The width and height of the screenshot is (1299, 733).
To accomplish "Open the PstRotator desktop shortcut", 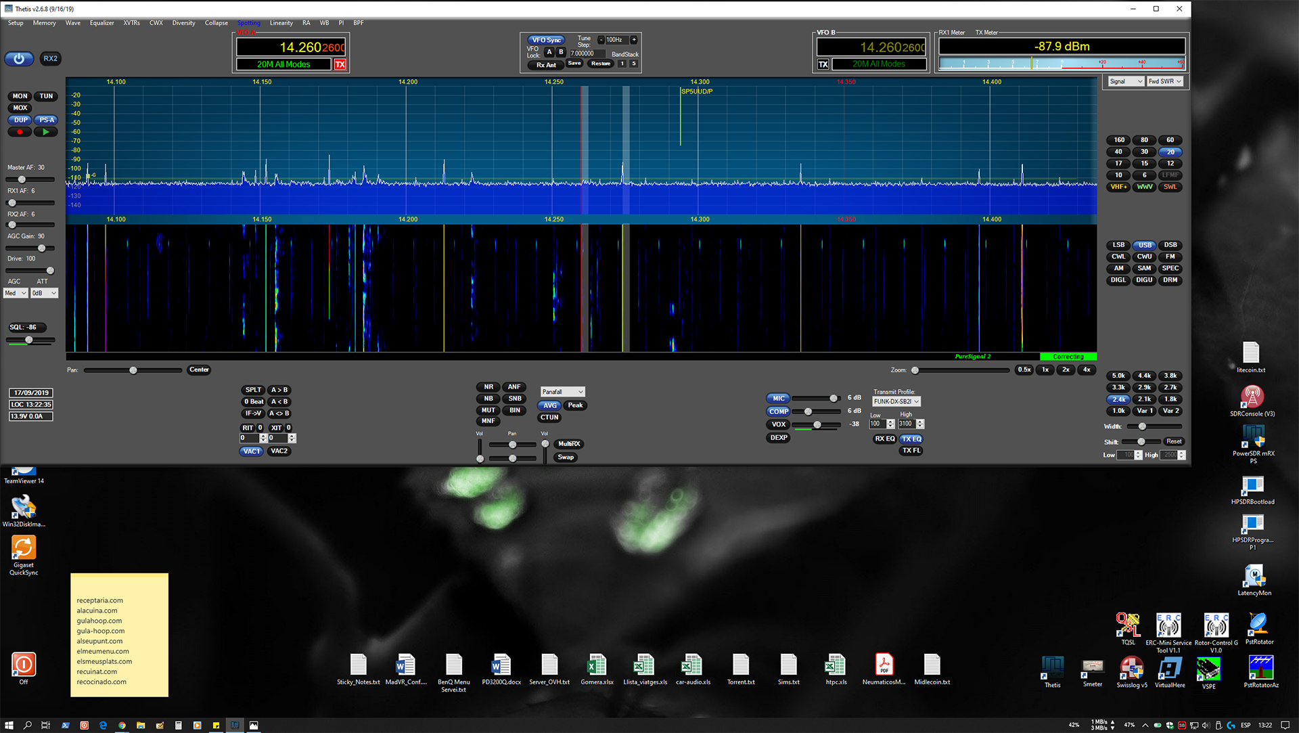I will click(1258, 624).
